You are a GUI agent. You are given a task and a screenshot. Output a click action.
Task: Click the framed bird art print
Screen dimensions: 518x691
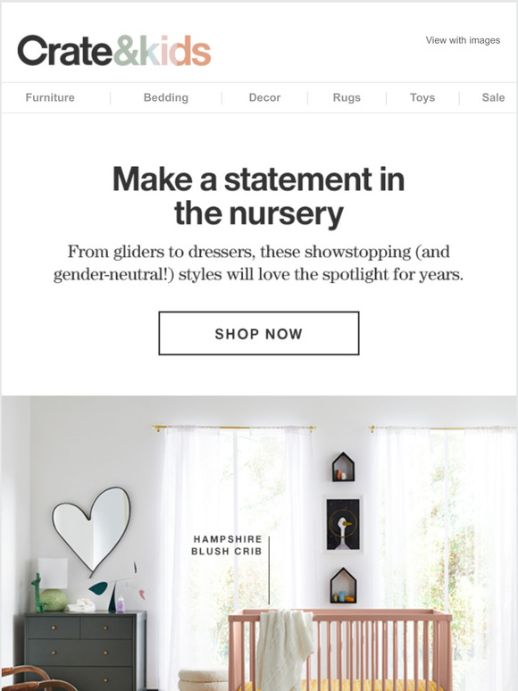[x=343, y=524]
